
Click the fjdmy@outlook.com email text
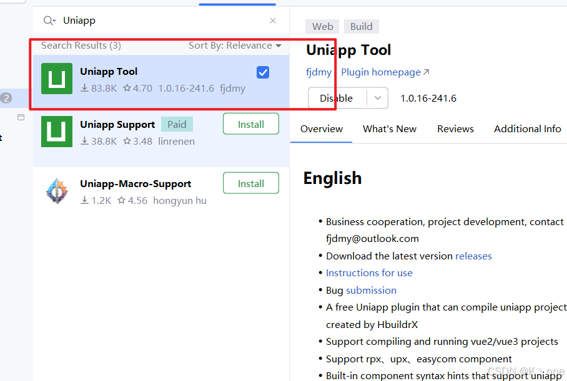click(372, 239)
